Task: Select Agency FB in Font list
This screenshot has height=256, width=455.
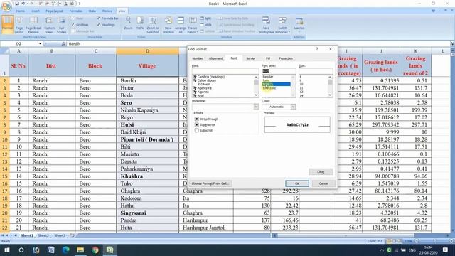Action: click(204, 88)
